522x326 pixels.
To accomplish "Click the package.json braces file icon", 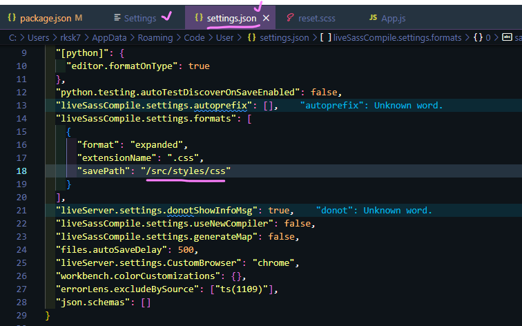I will coord(12,18).
